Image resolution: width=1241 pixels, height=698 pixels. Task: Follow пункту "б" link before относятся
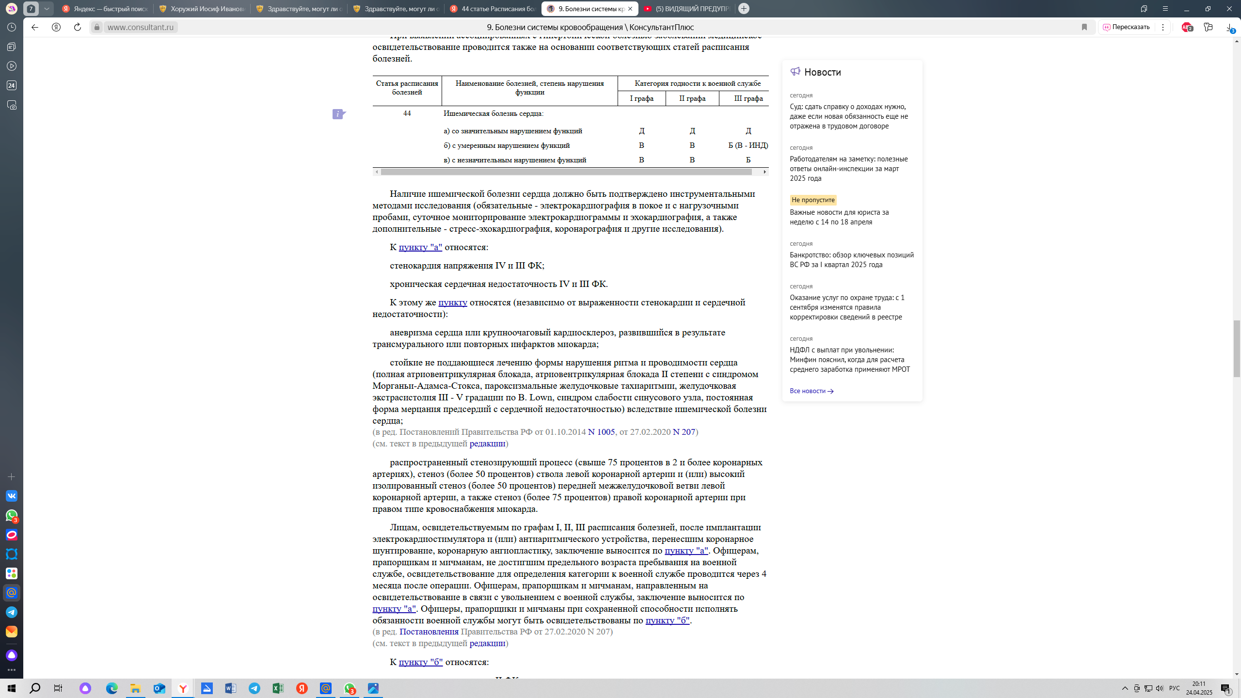421,662
